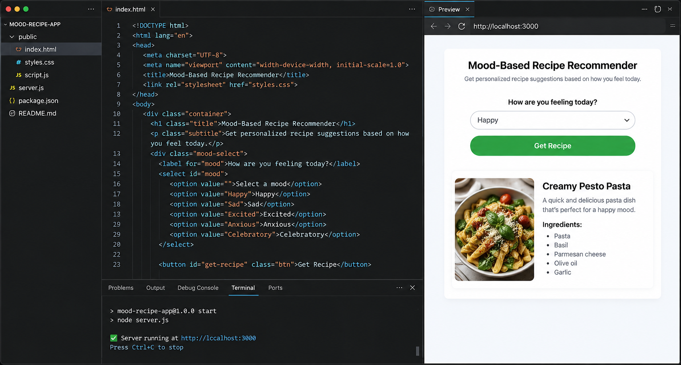
Task: Open styles.css in the file explorer
Action: point(39,62)
